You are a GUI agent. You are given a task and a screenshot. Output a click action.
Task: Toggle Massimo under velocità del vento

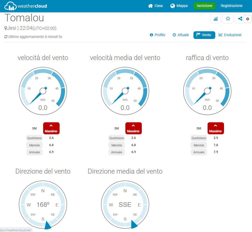51,128
